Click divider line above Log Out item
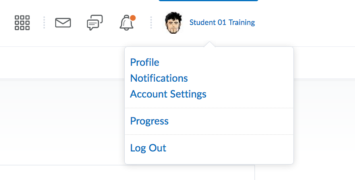This screenshot has height=180, width=355. (x=209, y=134)
